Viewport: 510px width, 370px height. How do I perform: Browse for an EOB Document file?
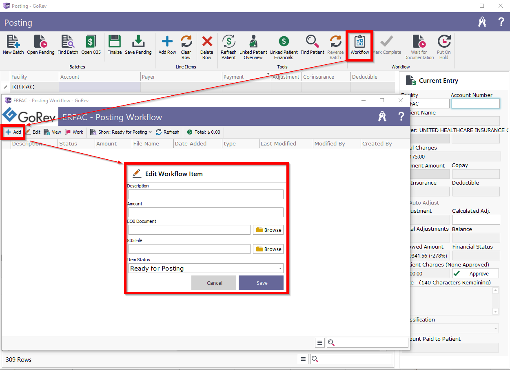coord(268,230)
